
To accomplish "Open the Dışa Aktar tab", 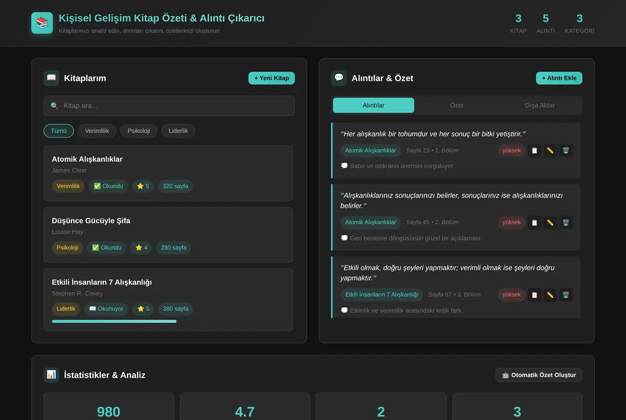I will point(539,105).
